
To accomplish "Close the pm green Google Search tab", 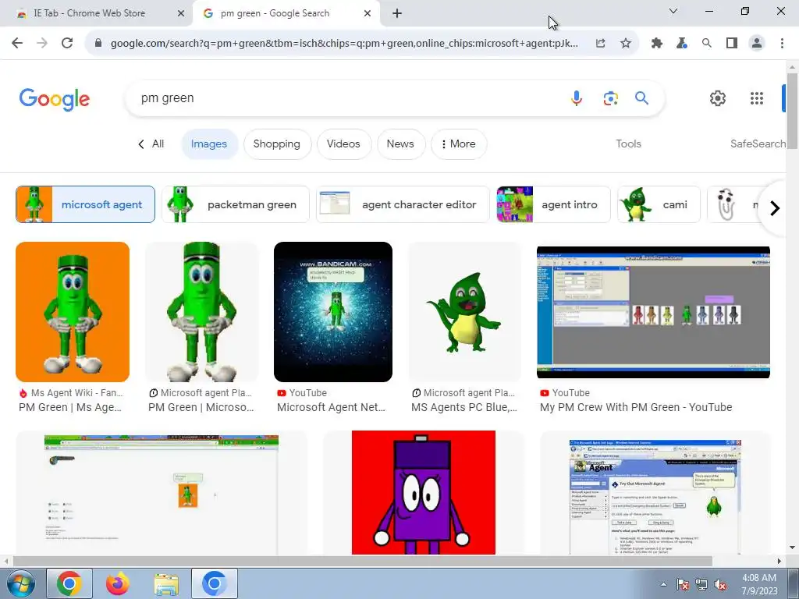I will (367, 14).
